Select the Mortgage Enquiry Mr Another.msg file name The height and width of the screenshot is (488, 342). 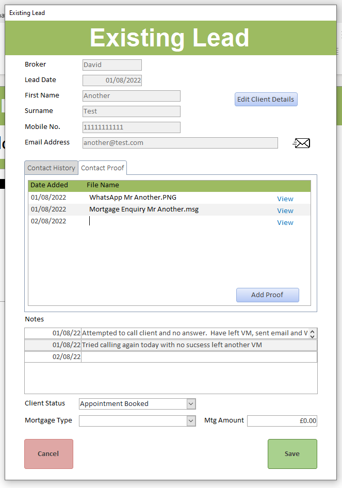point(144,209)
